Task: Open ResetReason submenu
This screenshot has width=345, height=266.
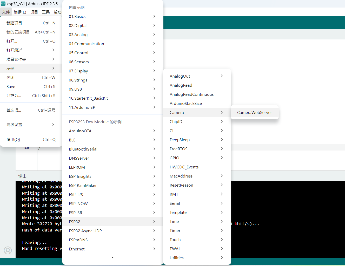Action: click(x=197, y=185)
